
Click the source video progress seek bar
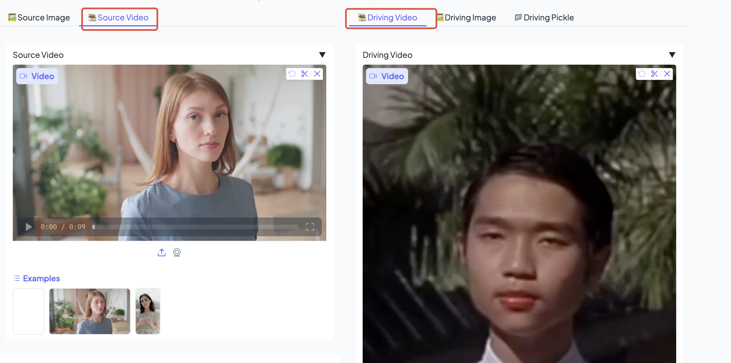point(195,227)
